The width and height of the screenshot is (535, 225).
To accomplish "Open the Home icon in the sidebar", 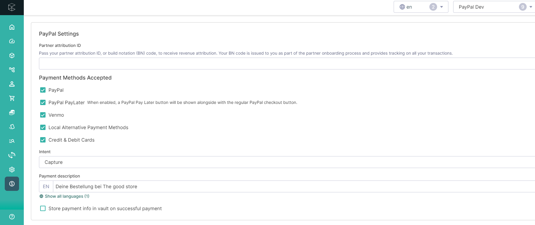I will coord(12,27).
